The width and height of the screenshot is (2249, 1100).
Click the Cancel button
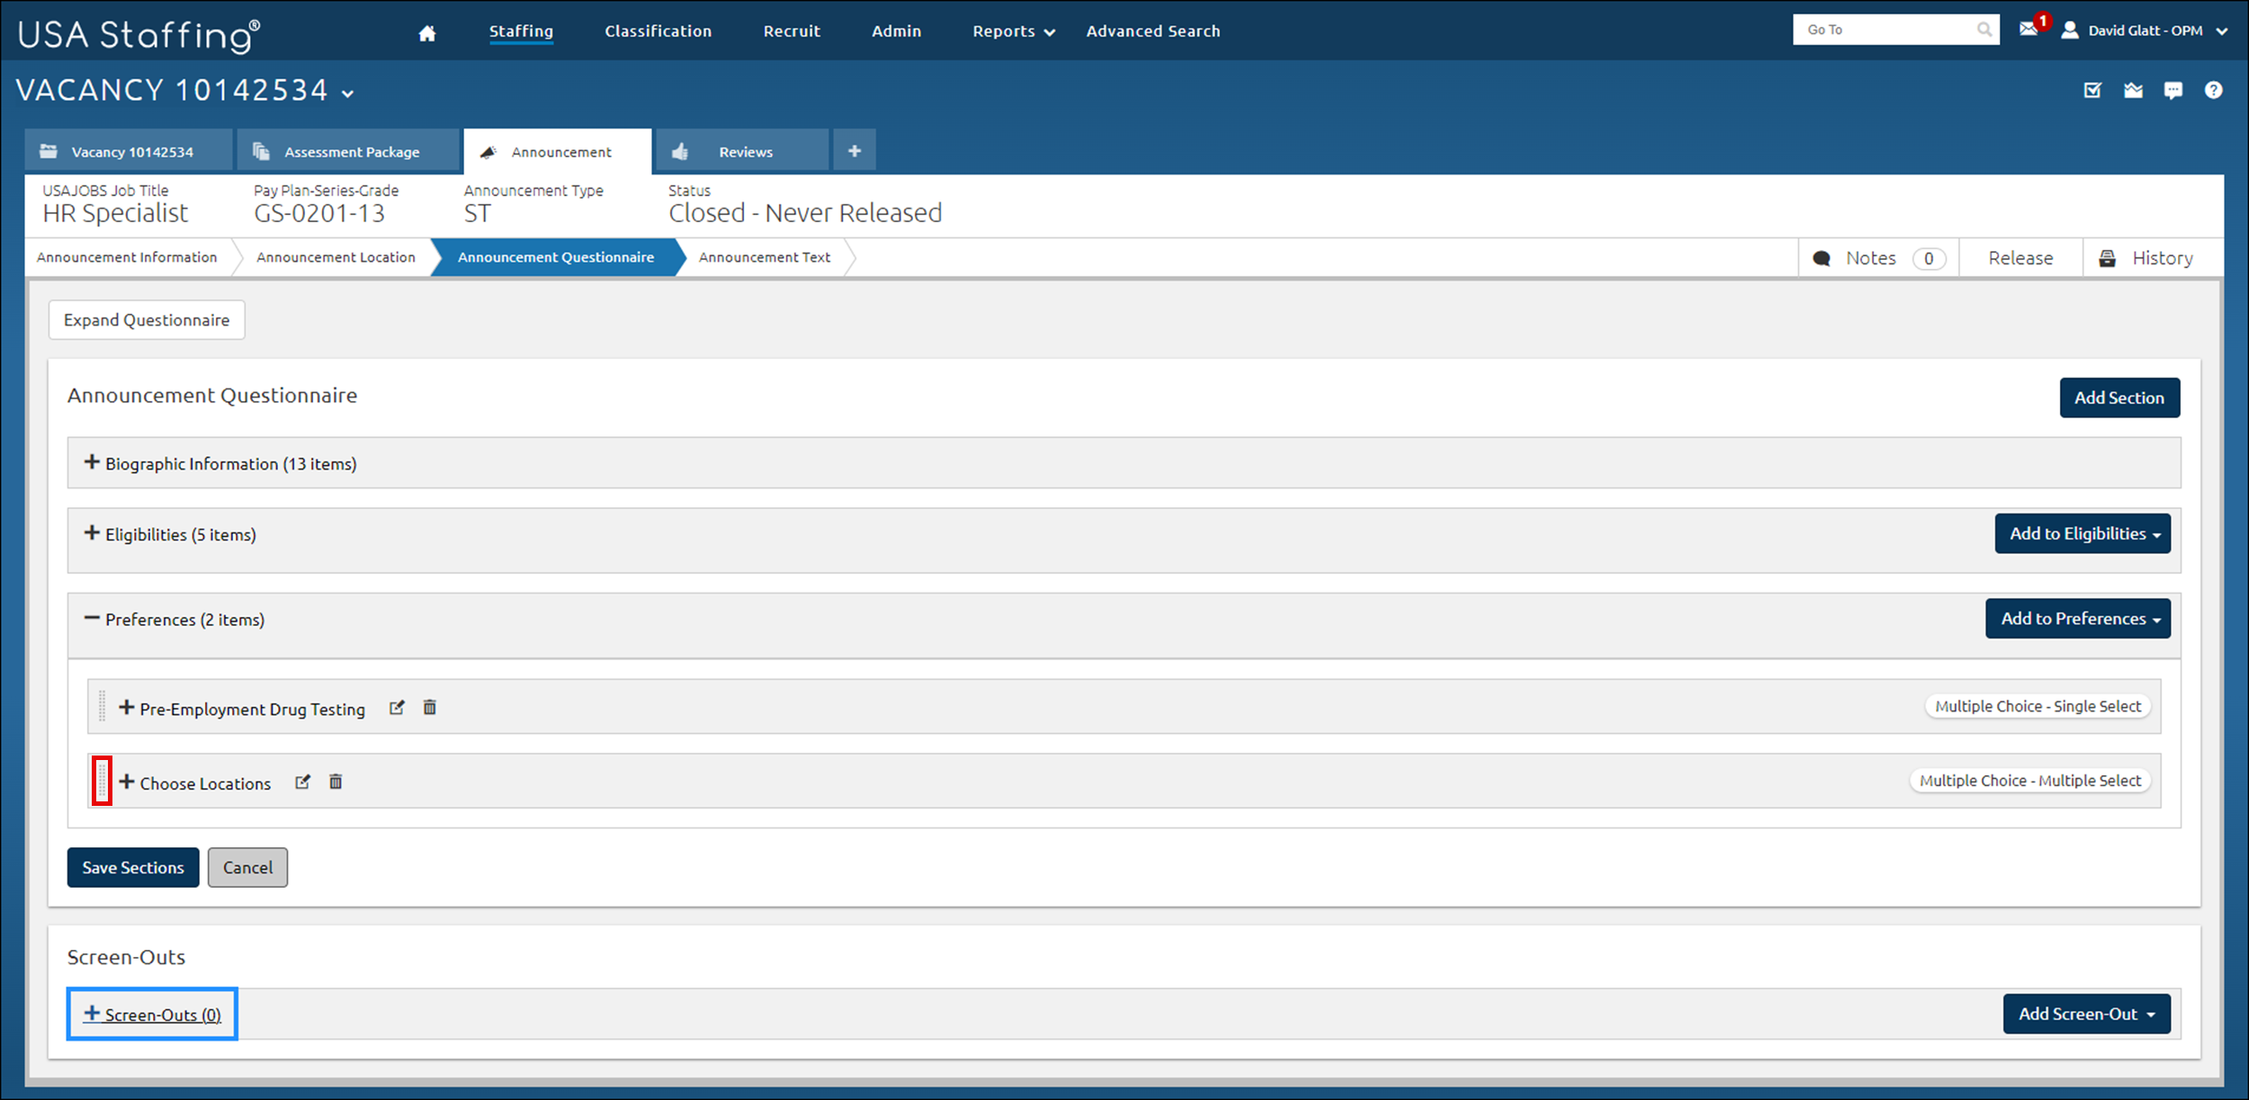(x=247, y=868)
